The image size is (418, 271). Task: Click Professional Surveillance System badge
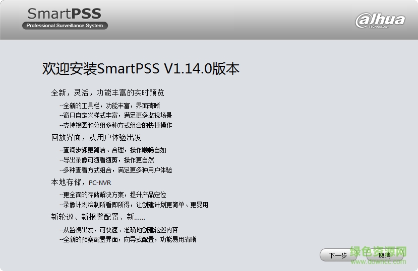click(65, 26)
